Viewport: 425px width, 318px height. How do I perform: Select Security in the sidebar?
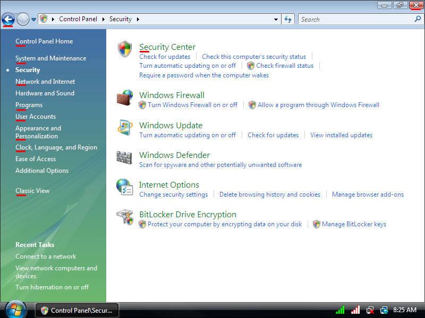[x=28, y=70]
